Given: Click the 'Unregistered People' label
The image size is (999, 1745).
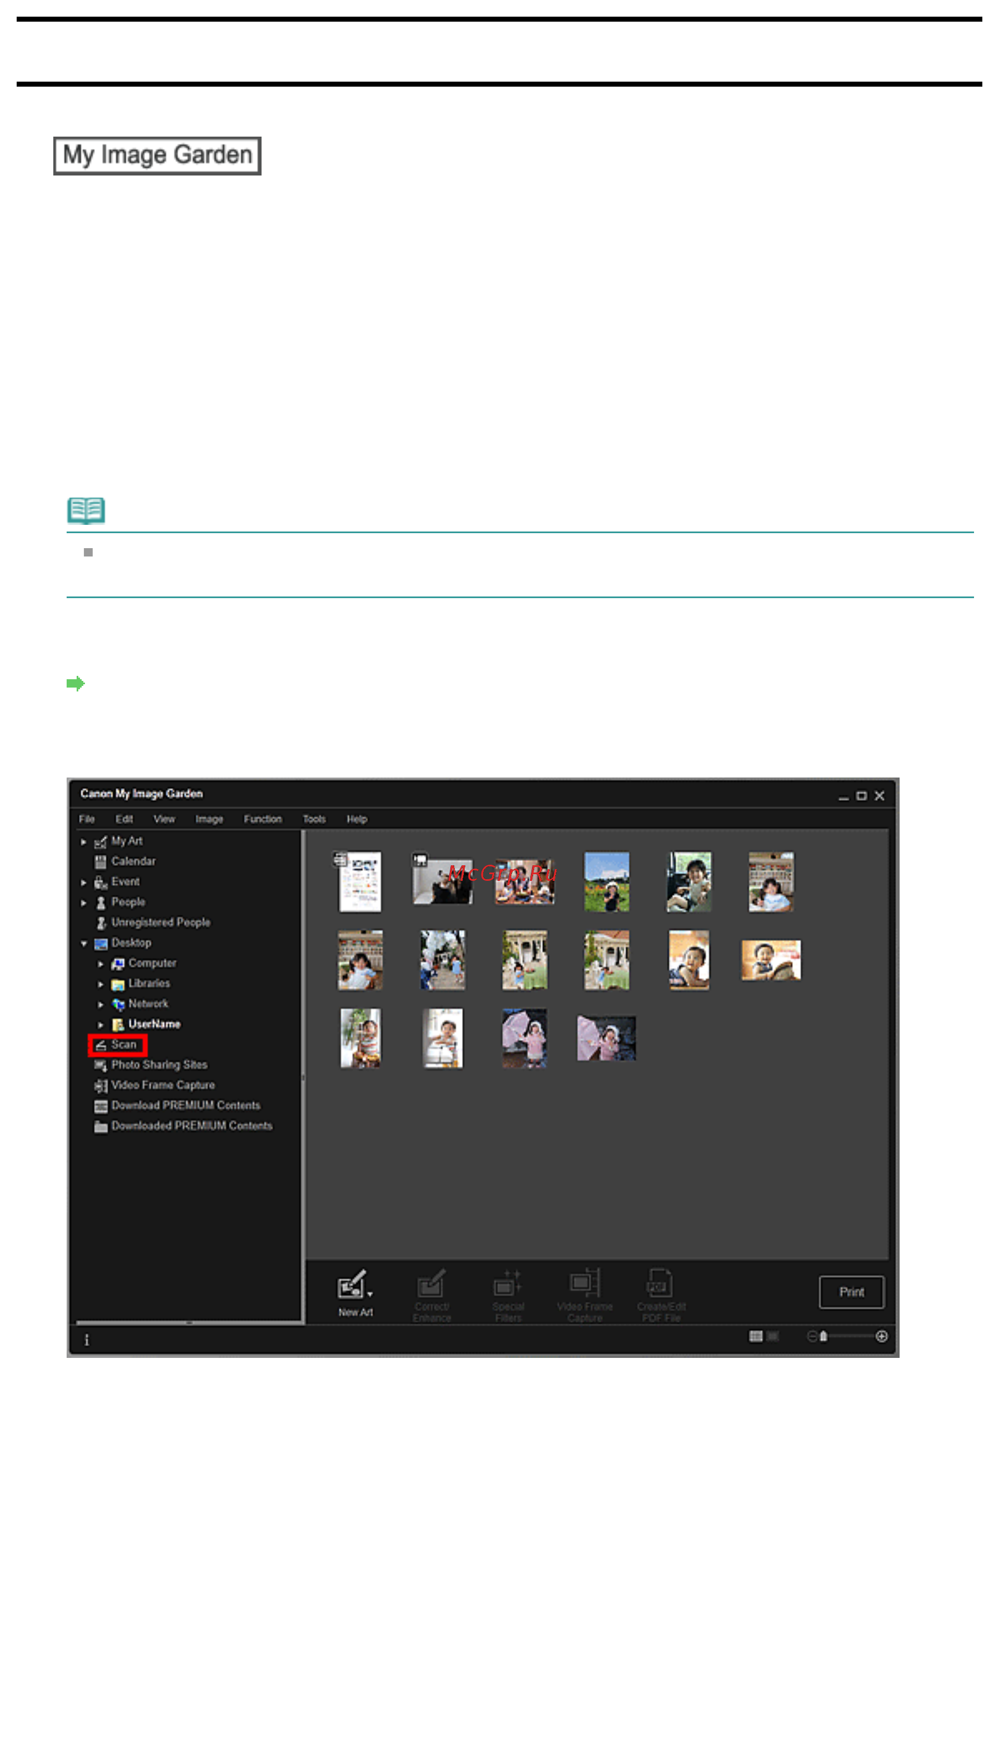Looking at the screenshot, I should coord(161,922).
